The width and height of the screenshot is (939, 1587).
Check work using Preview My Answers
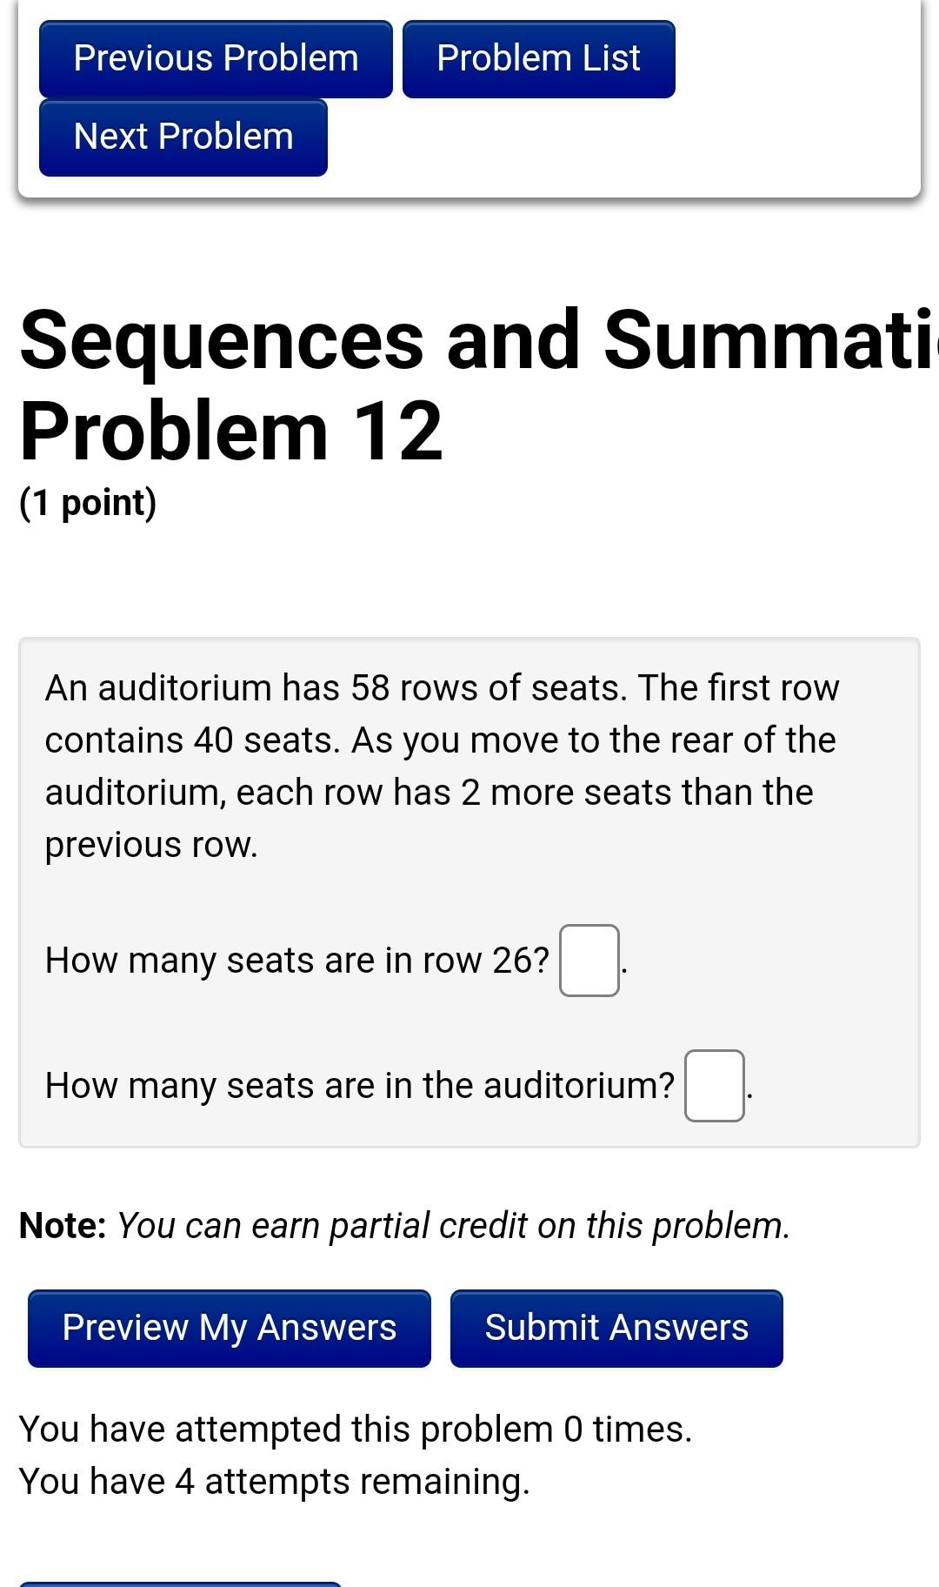228,1328
